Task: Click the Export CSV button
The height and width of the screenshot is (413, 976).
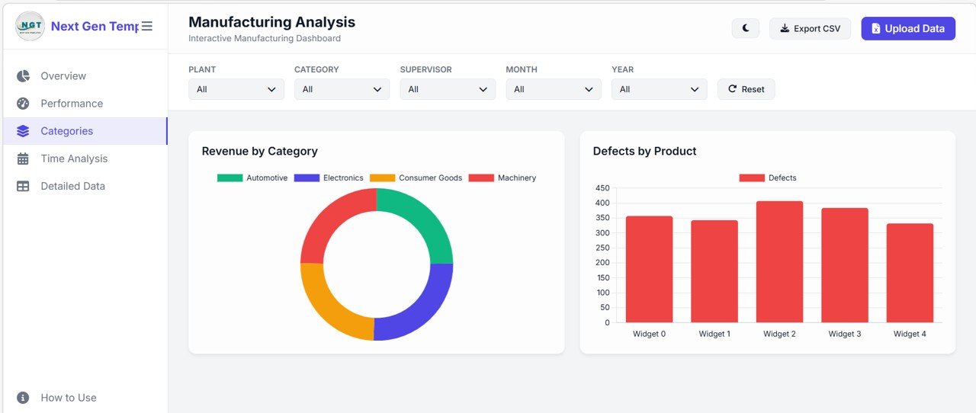Action: click(810, 28)
